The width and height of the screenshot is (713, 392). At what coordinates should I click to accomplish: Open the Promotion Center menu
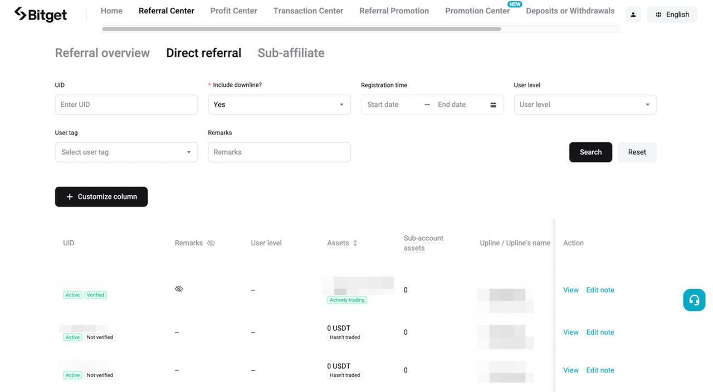[477, 11]
